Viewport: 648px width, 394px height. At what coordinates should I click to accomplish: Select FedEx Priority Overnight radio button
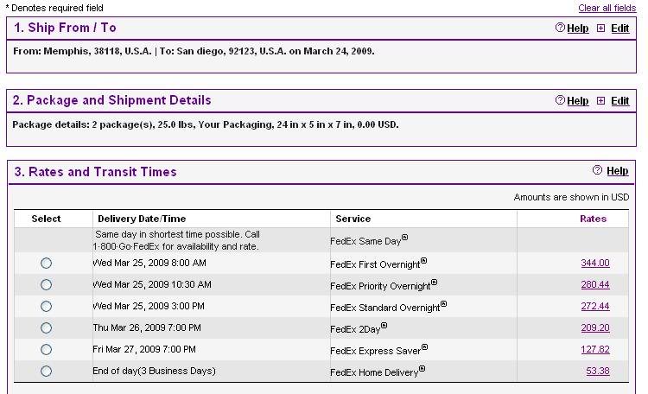47,284
